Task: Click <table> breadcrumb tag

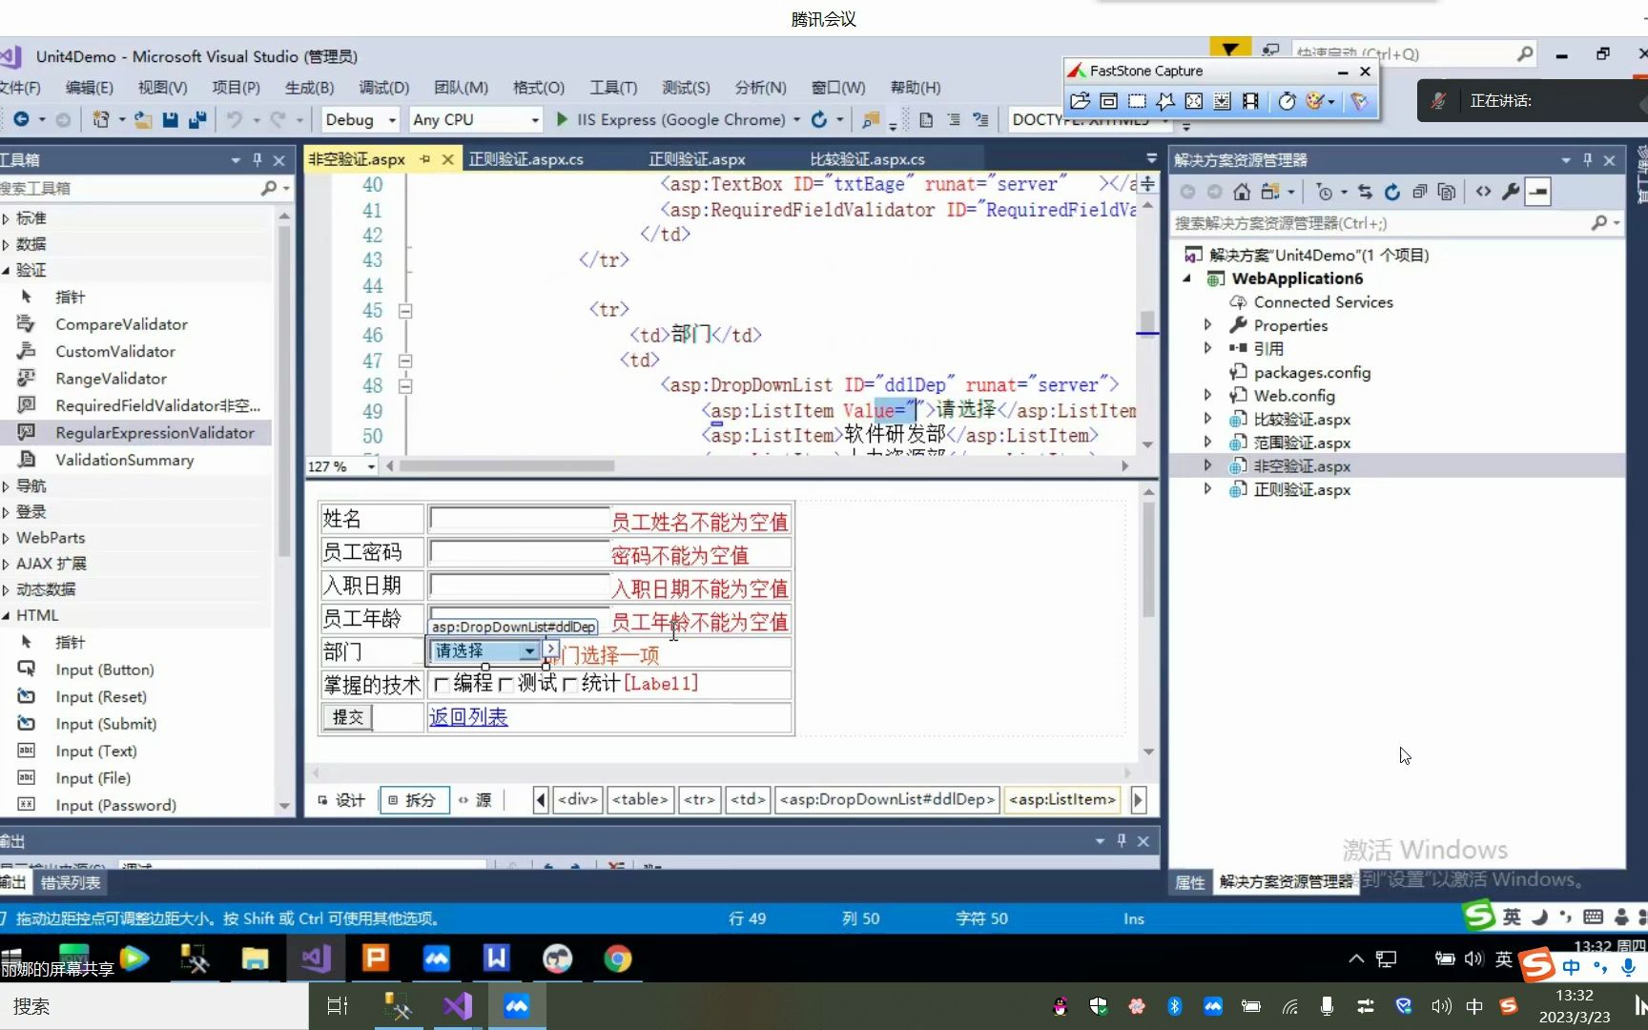Action: pyautogui.click(x=640, y=799)
